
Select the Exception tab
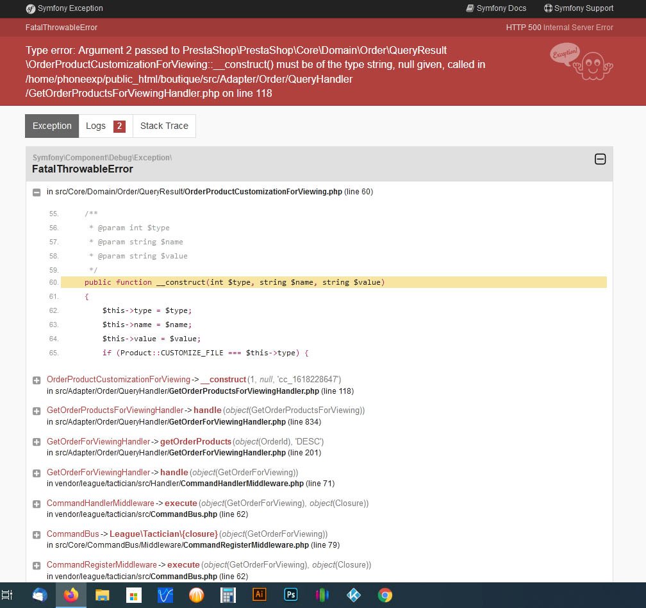point(52,126)
